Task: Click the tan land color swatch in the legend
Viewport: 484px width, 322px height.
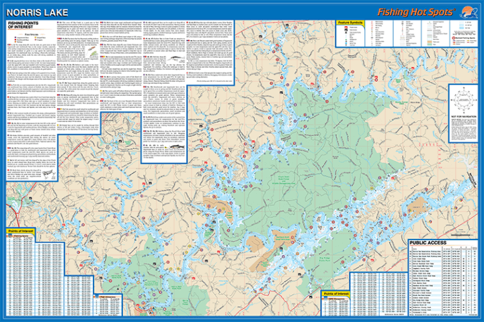Action: (430, 42)
